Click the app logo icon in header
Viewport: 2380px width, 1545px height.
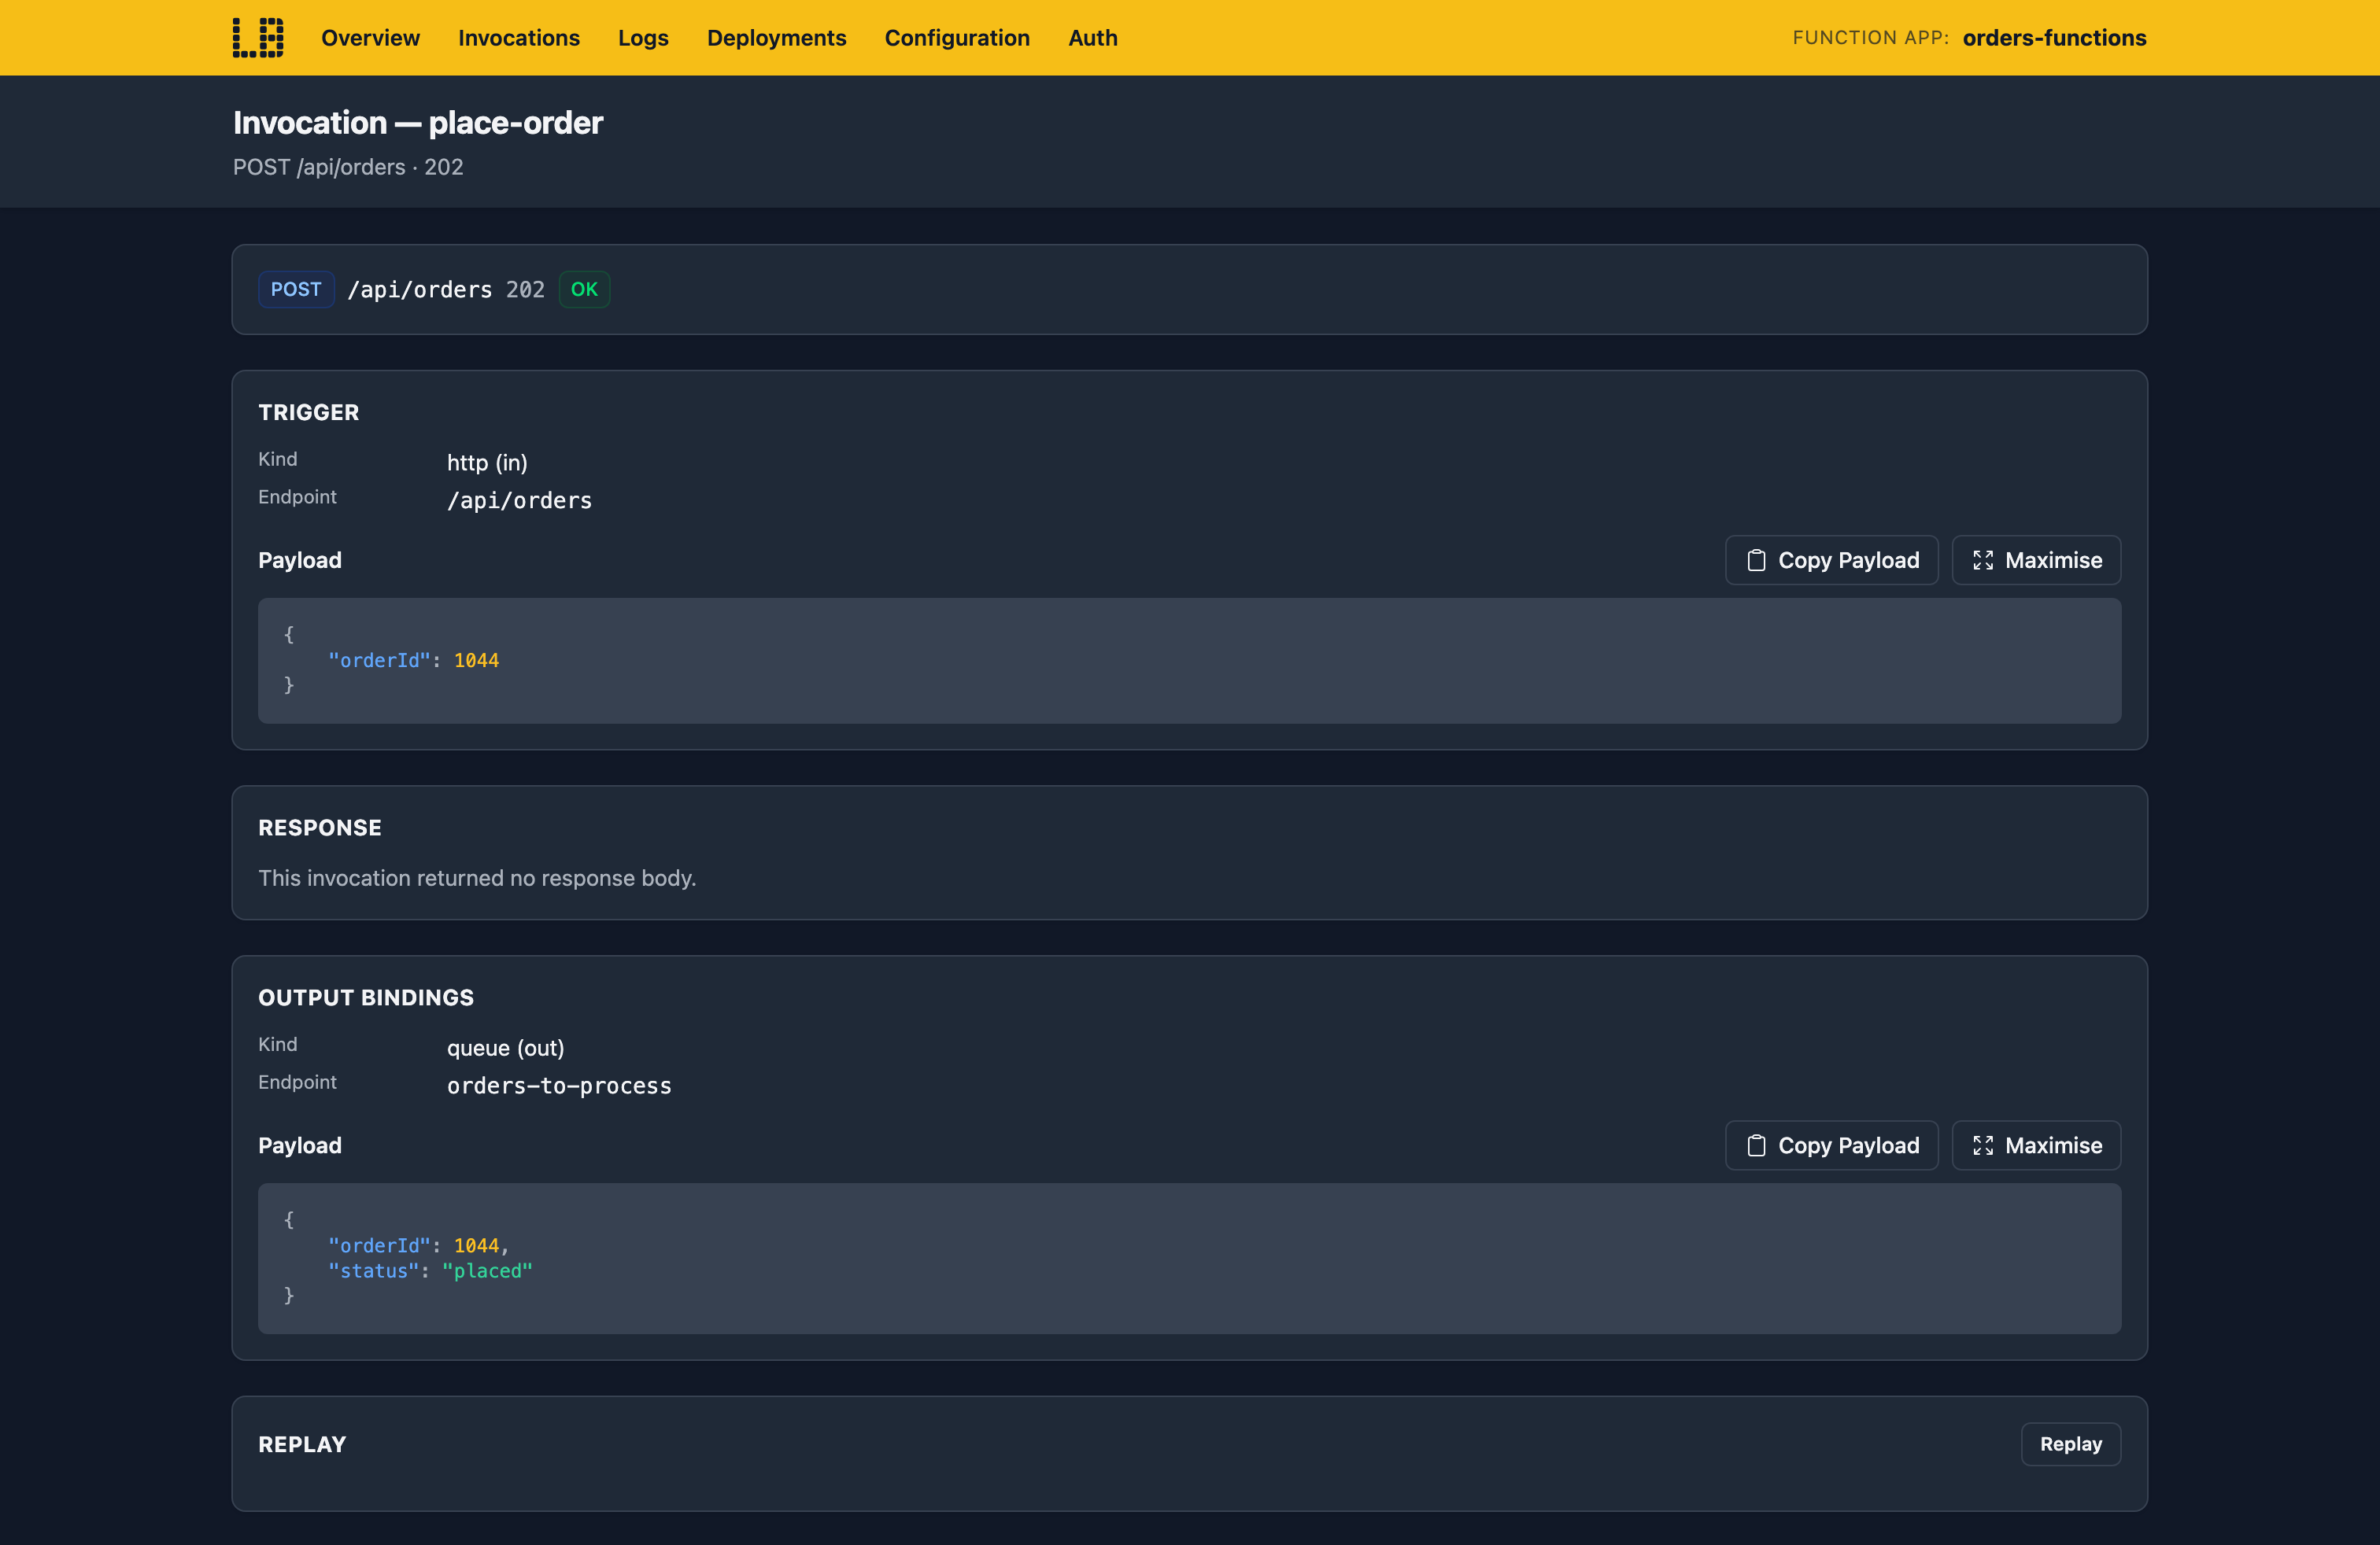point(258,38)
